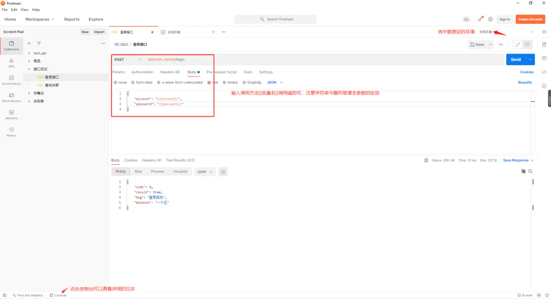Viewport: 551px width, 299px height.
Task: Open the tab bar three-dot options menu
Action: [224, 32]
